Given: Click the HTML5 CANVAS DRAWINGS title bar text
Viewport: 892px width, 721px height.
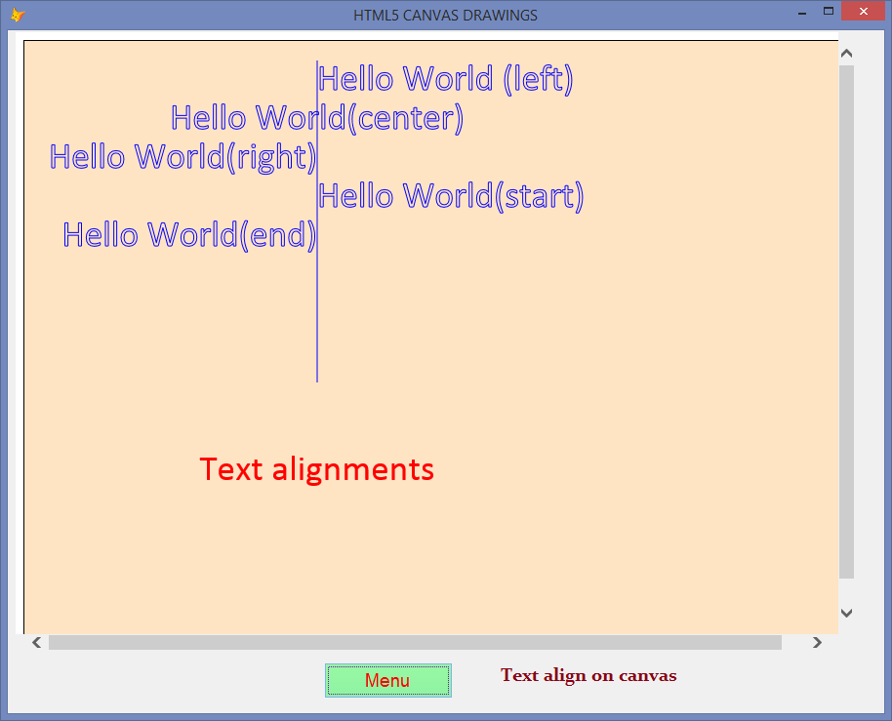Looking at the screenshot, I should point(445,15).
